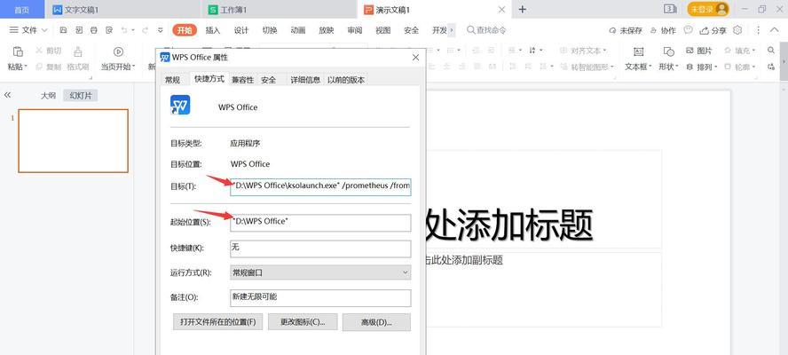Switch to 工作簿1 spreadsheet tab

(x=279, y=10)
